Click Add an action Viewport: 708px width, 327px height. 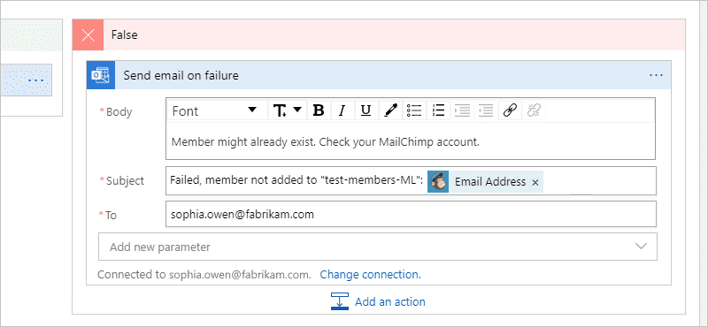(x=378, y=301)
